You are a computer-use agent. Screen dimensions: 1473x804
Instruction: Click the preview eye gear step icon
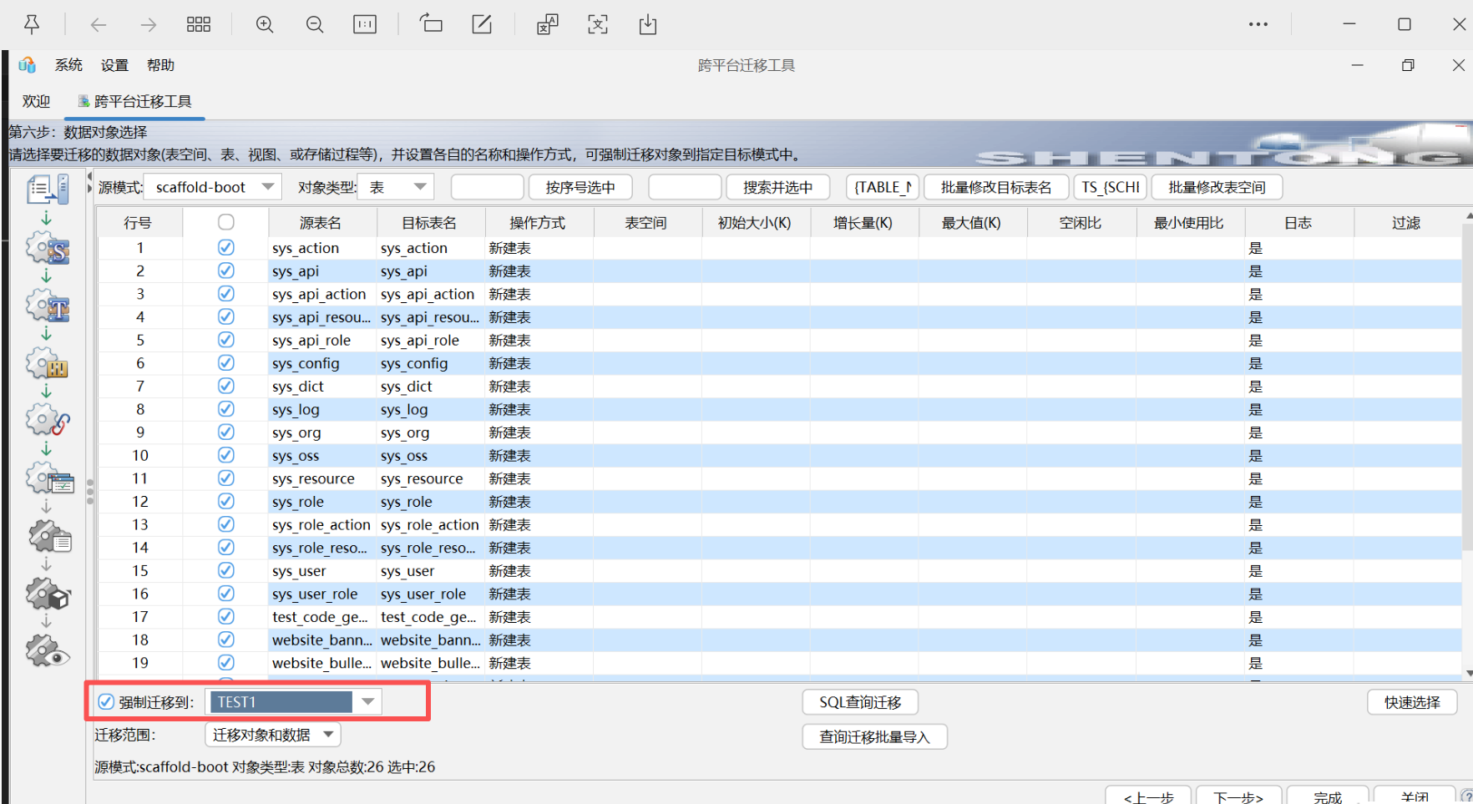[48, 651]
